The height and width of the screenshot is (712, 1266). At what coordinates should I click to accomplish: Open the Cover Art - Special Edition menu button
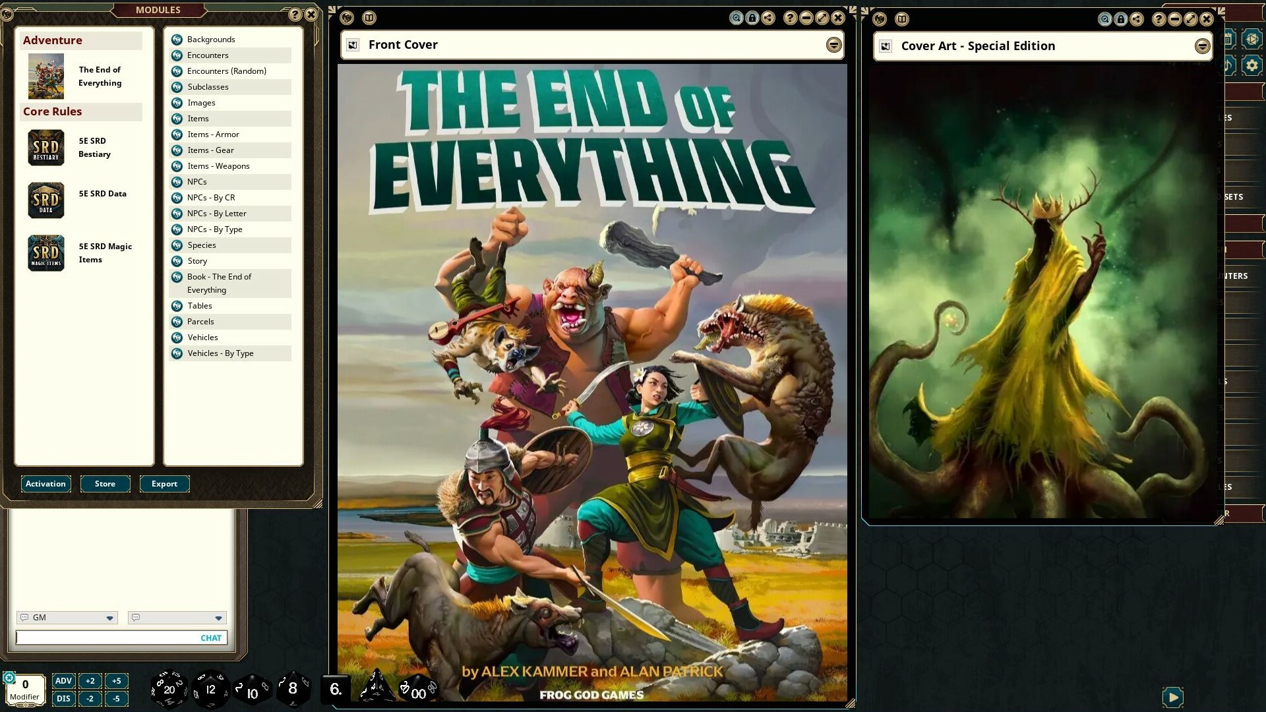pos(1204,46)
